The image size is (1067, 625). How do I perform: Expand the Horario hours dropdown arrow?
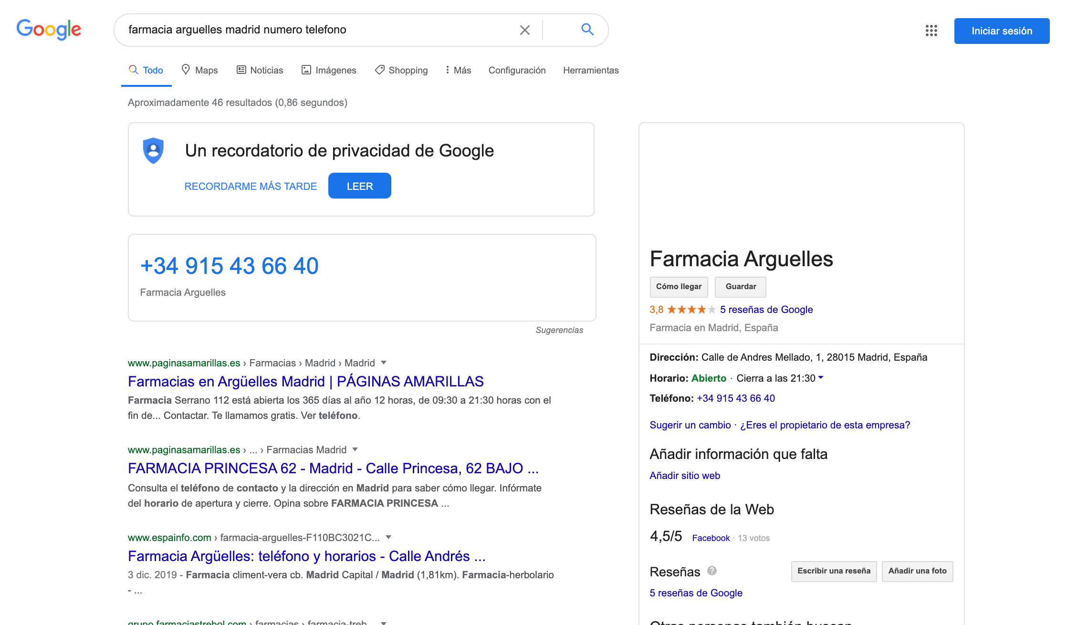[821, 378]
